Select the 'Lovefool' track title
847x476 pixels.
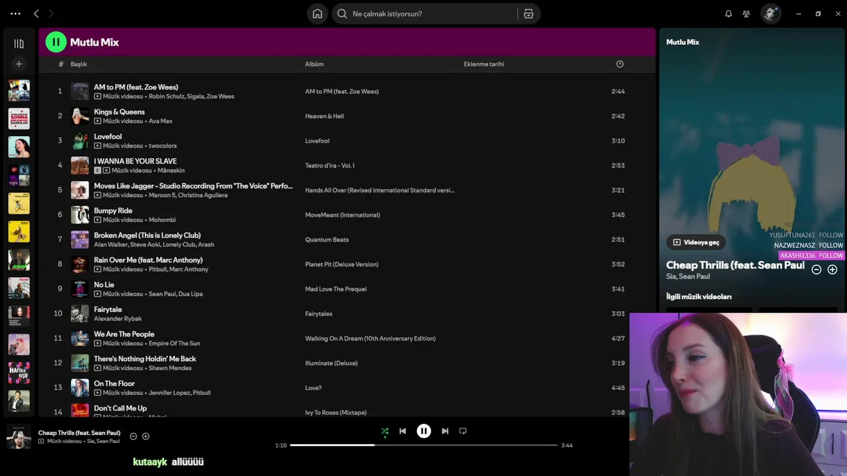pyautogui.click(x=108, y=136)
